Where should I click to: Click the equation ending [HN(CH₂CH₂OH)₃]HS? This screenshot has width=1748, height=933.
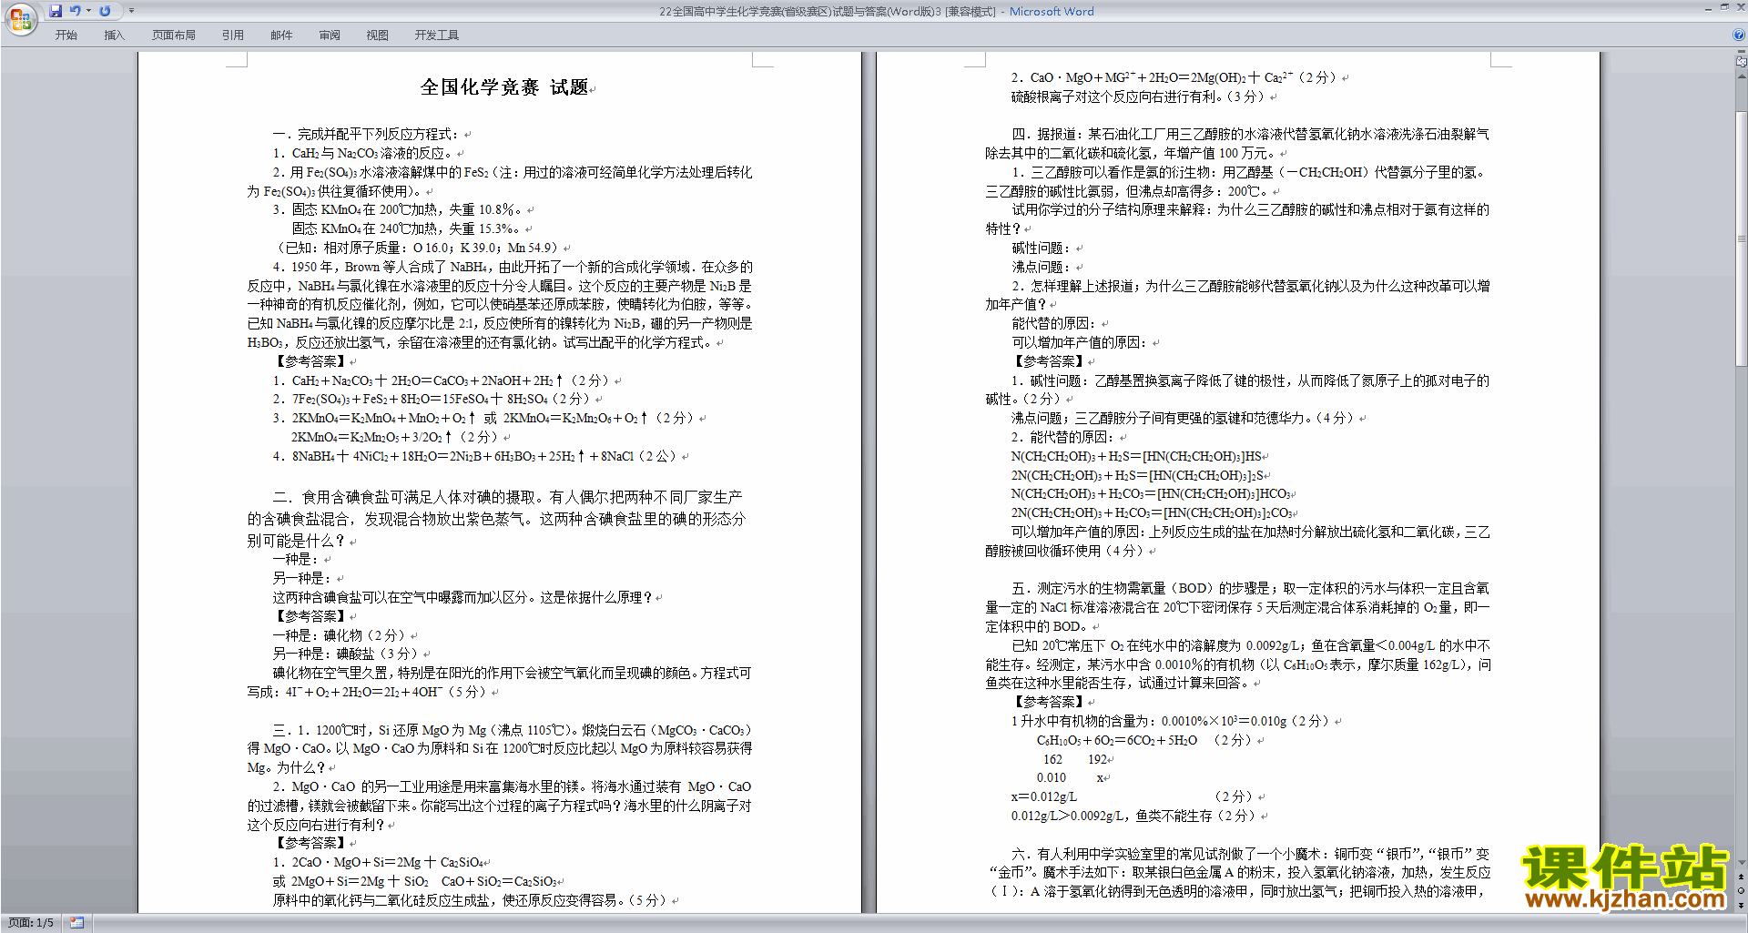(1136, 456)
